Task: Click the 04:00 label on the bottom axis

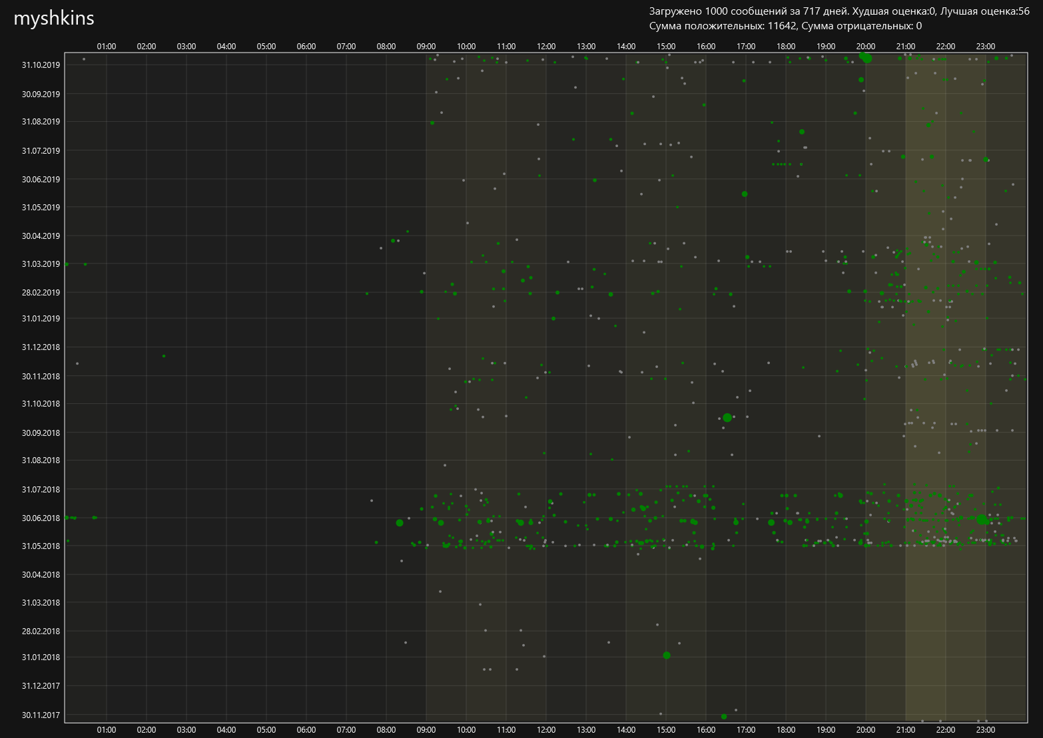Action: point(226,730)
